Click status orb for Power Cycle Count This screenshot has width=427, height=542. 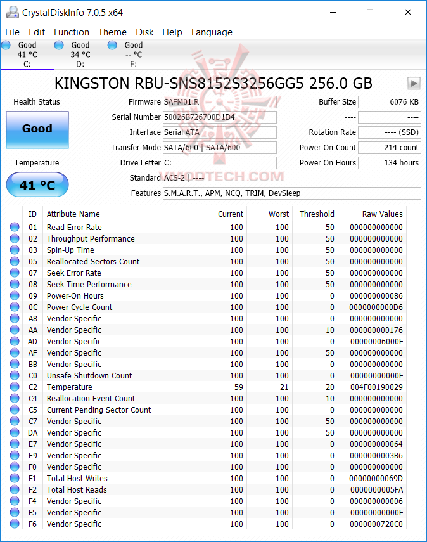[x=15, y=307]
